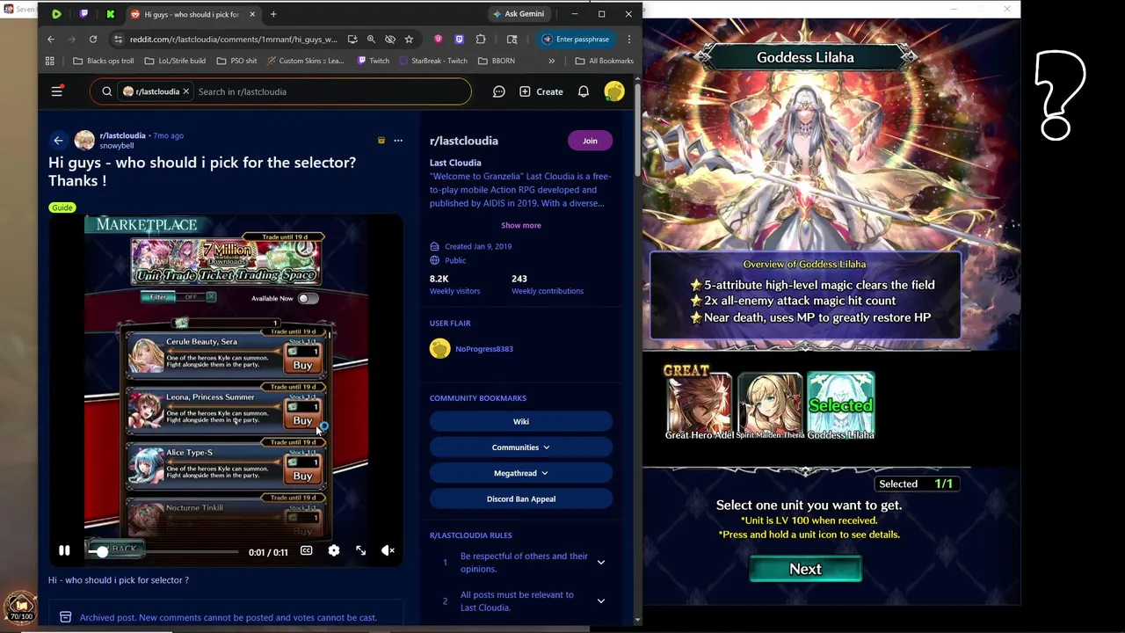
Task: Close the Reddit 'Hi guys' tab
Action: [252, 14]
